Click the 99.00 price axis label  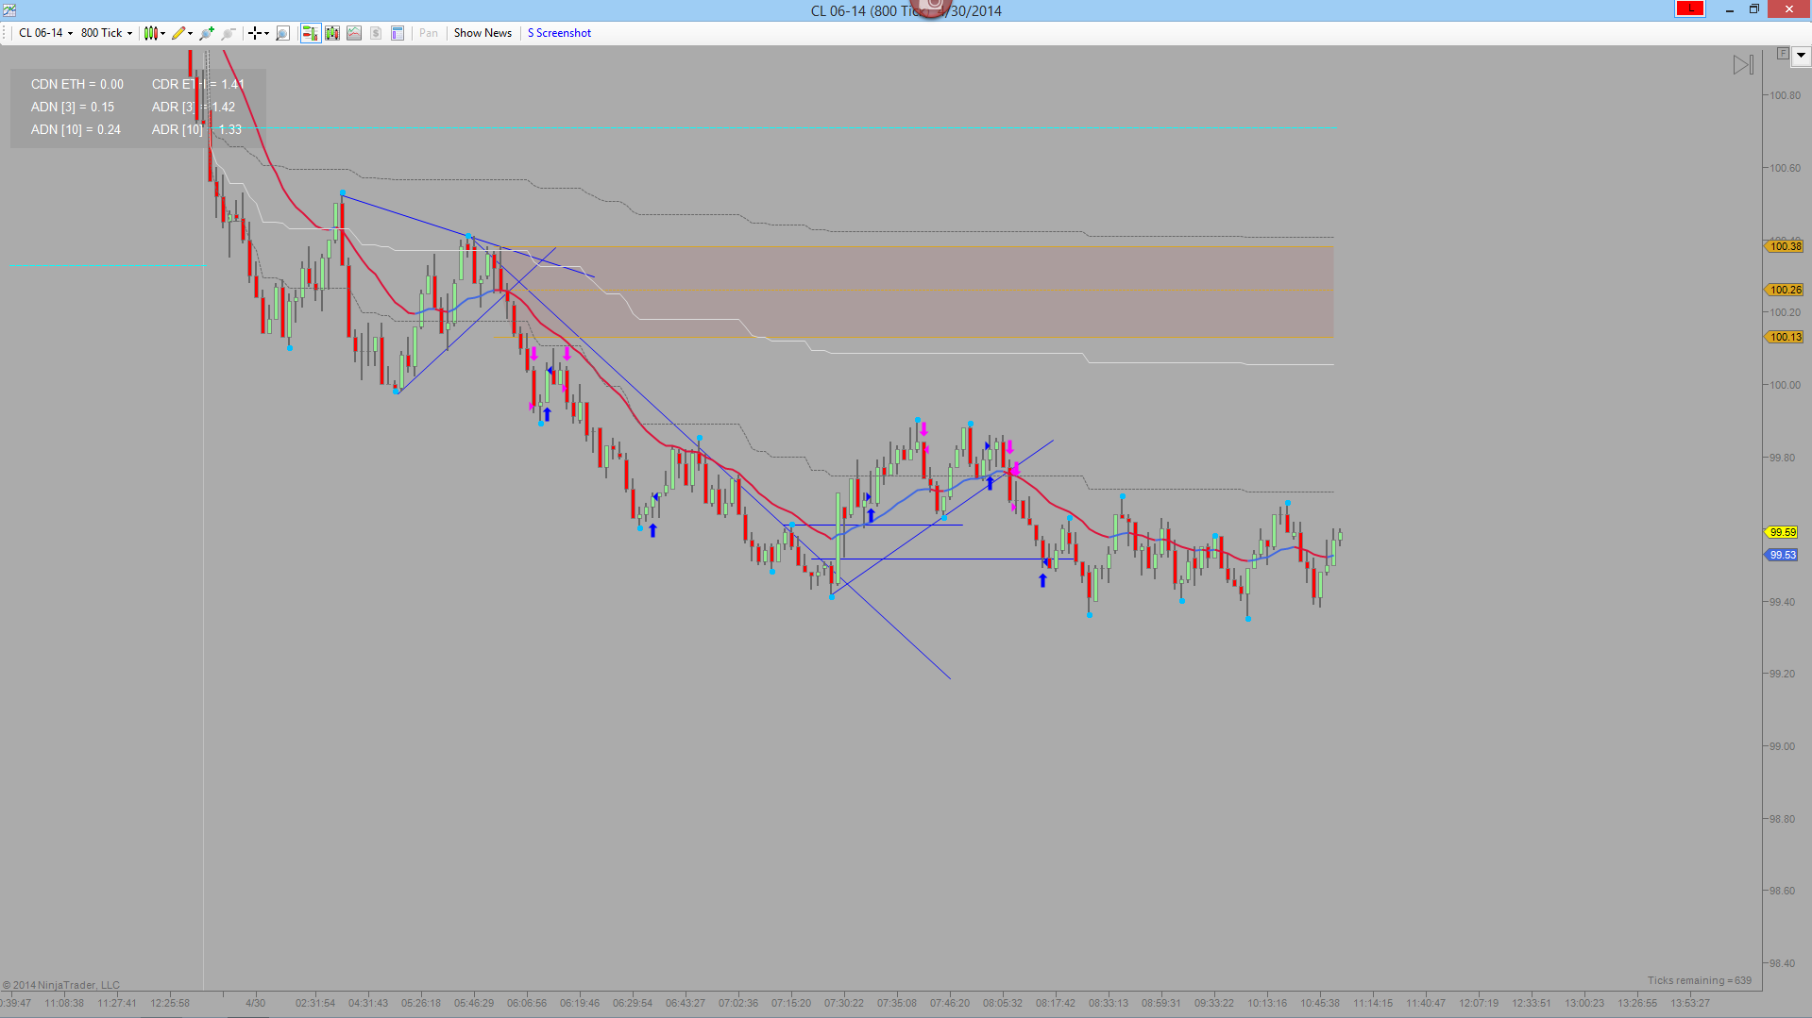[1782, 746]
